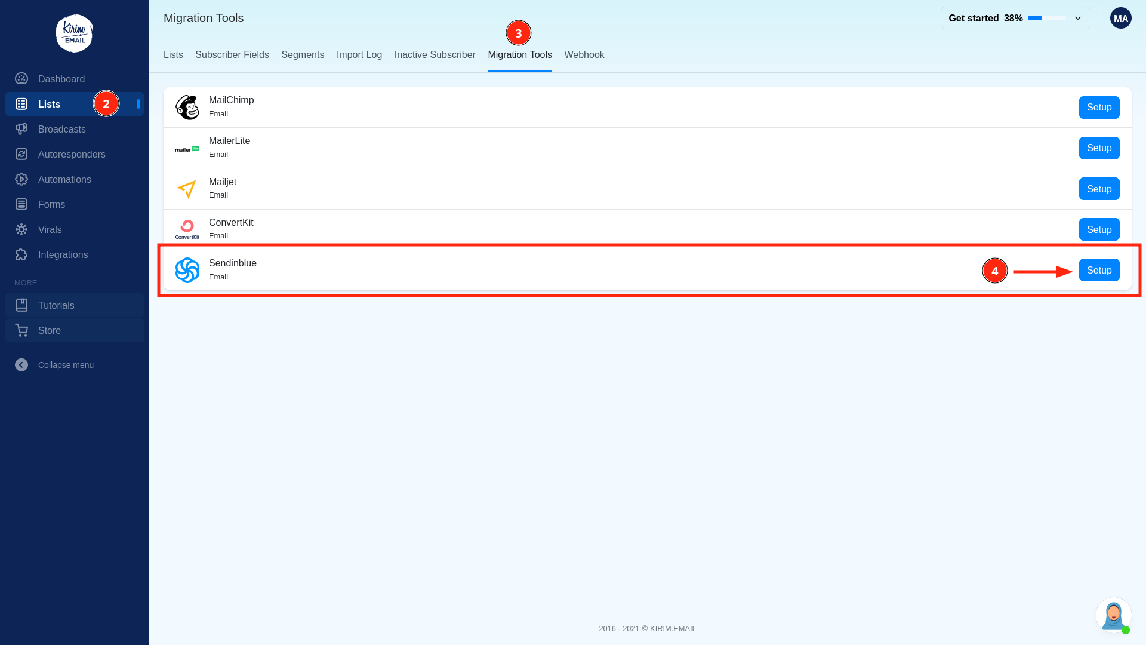
Task: Open Integrations puzzle icon
Action: (21, 254)
